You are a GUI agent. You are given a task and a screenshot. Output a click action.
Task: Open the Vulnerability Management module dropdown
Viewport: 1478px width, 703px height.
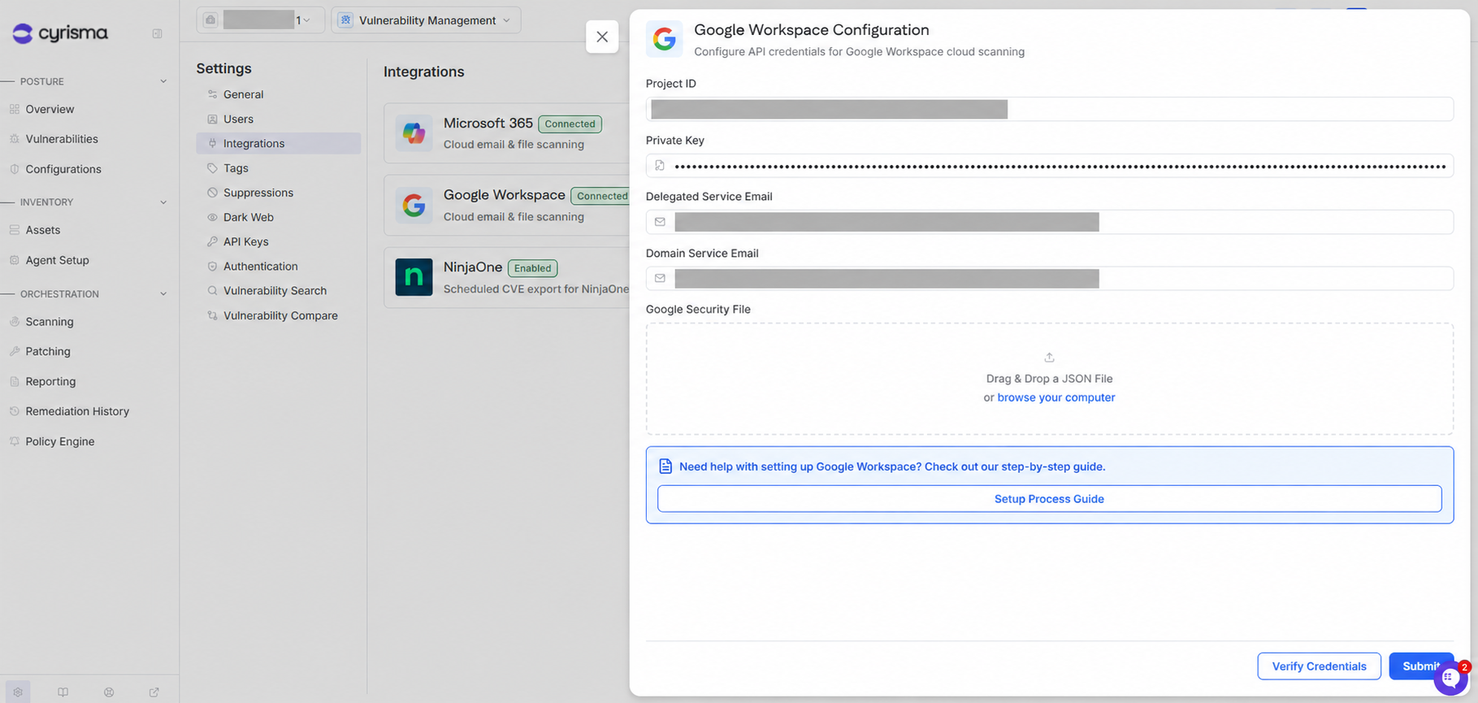tap(426, 20)
